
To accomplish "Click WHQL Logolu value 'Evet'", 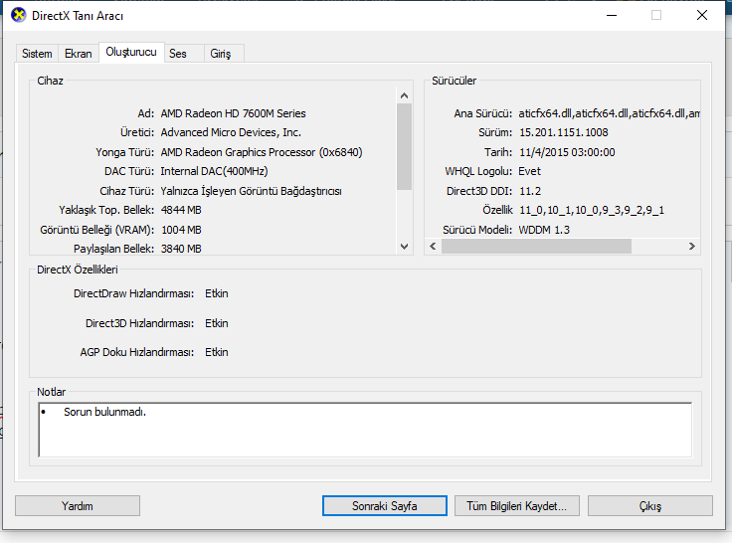I will tap(529, 171).
